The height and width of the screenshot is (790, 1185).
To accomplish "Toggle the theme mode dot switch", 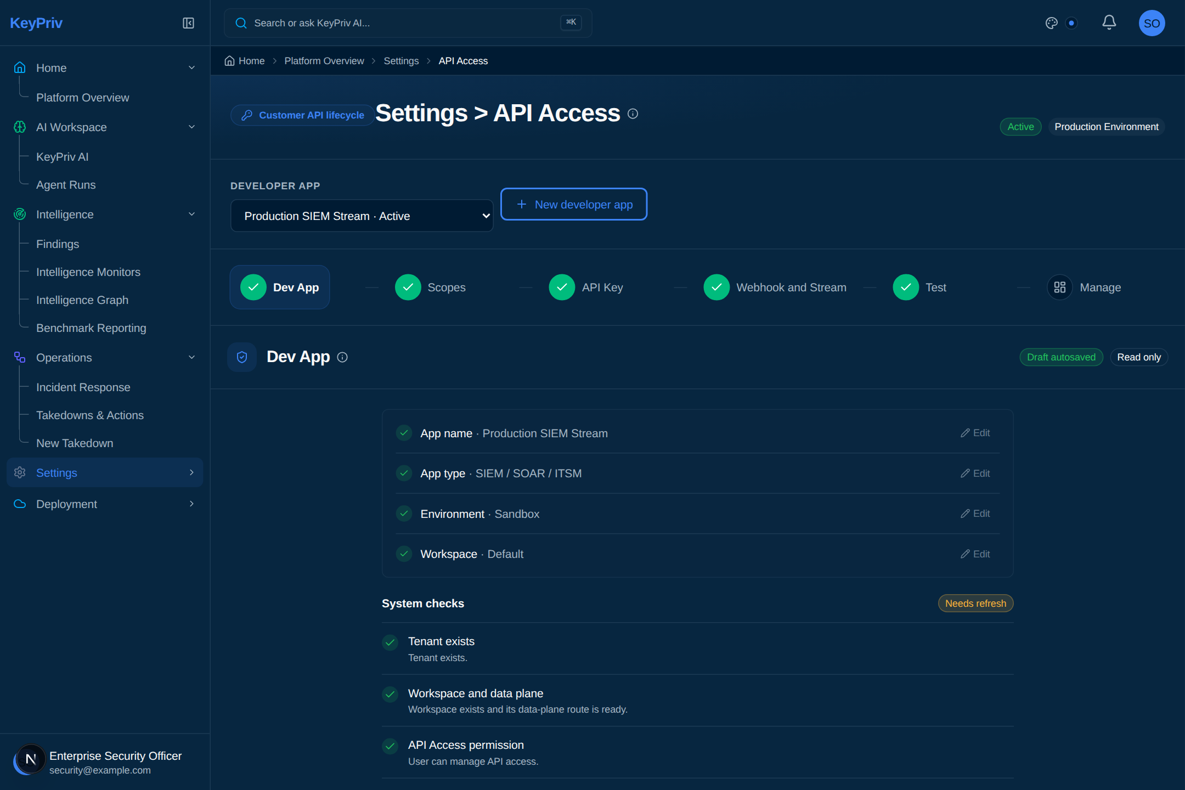I will click(x=1071, y=23).
